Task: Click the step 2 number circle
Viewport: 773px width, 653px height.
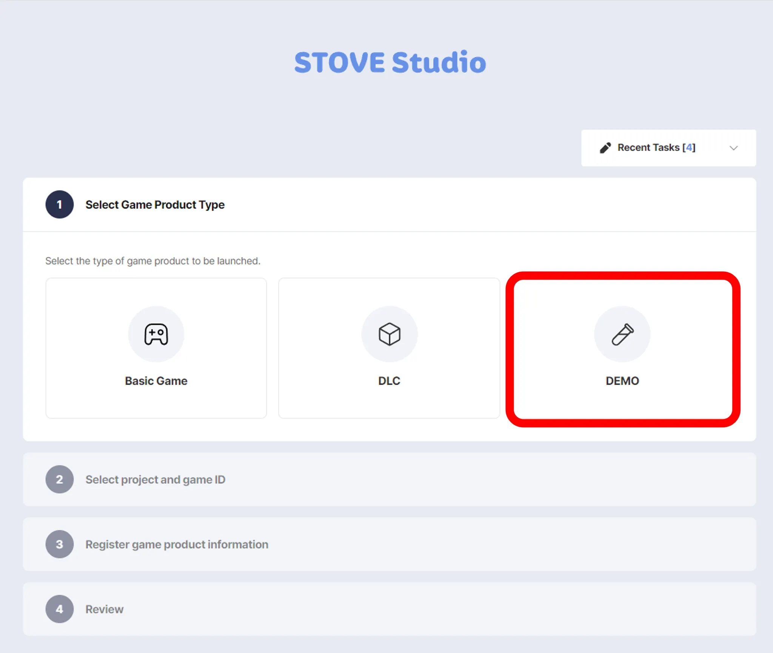Action: 60,479
